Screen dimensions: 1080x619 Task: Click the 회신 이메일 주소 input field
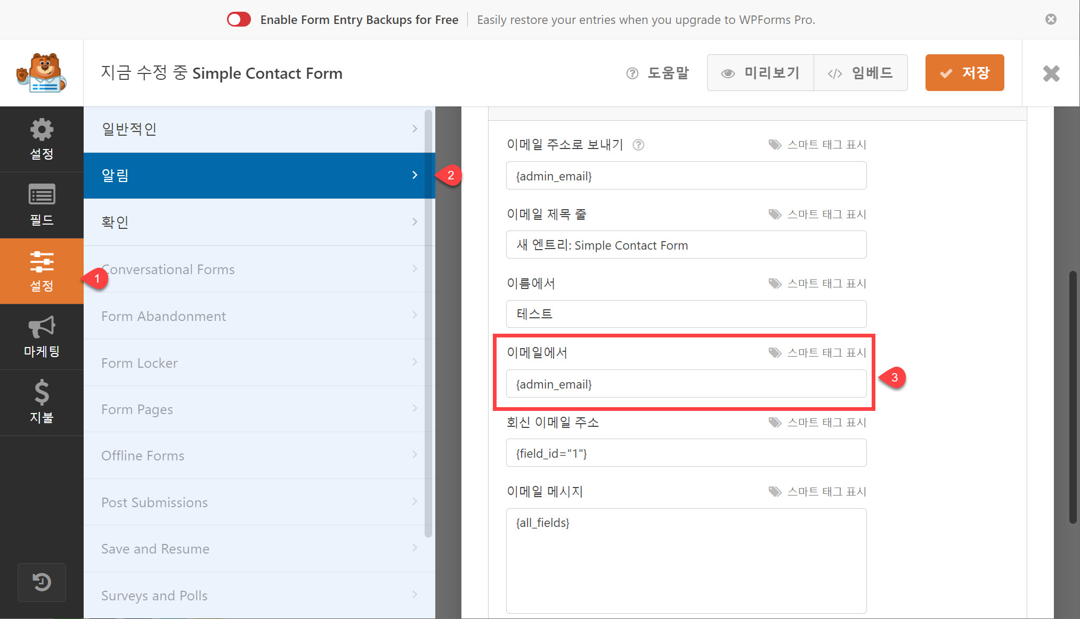tap(686, 453)
